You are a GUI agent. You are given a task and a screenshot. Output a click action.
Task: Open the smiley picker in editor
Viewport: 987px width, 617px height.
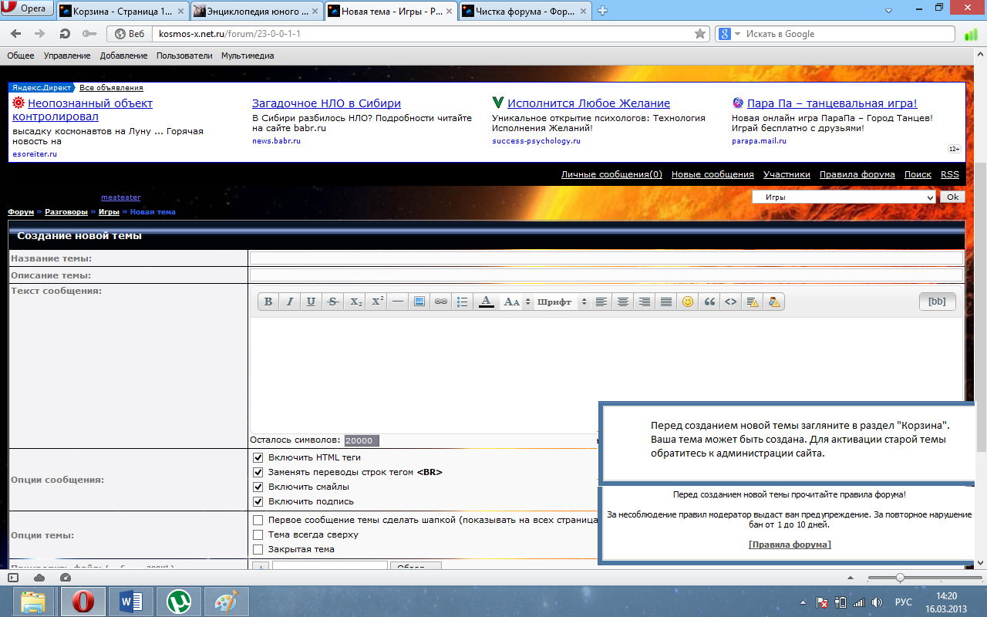[x=688, y=302]
